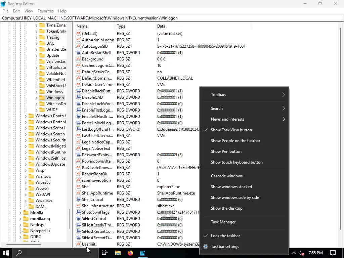Sort by the Type column header

[x=135, y=26]
